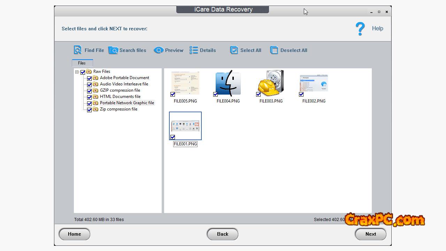Click the Deselect All icon
Viewport: 446px width, 251px height.
[274, 50]
